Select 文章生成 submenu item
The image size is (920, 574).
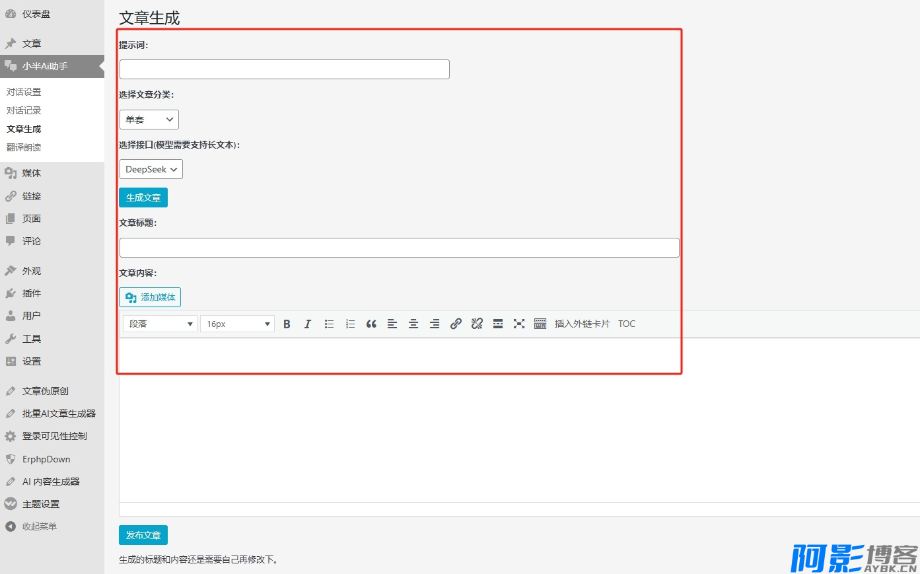click(24, 129)
